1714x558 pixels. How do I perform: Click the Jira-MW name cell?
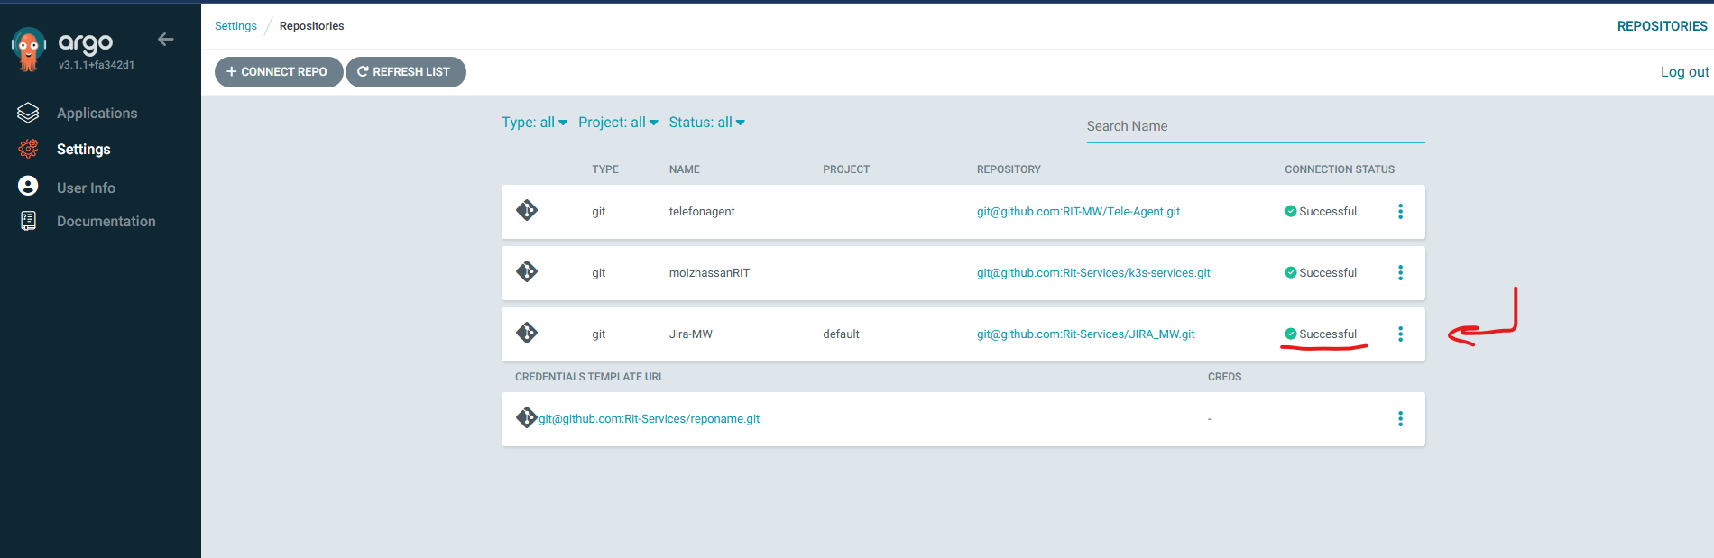coord(690,334)
